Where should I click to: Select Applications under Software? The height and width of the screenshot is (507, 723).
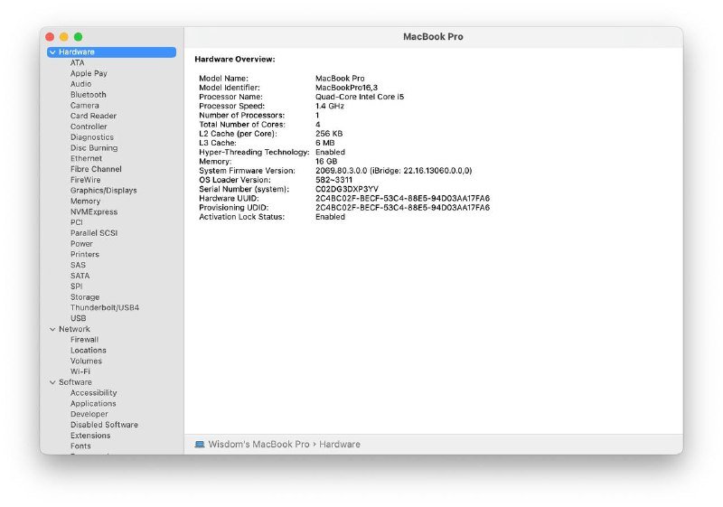(93, 403)
